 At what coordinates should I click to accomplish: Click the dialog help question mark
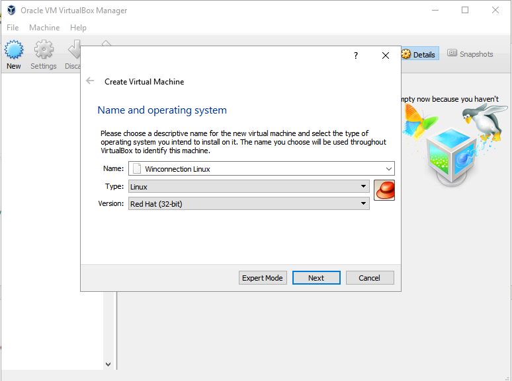356,55
